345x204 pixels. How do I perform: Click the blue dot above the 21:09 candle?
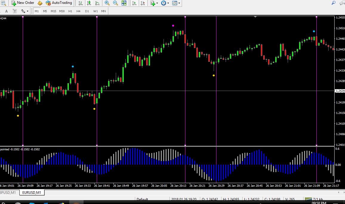(x=314, y=31)
